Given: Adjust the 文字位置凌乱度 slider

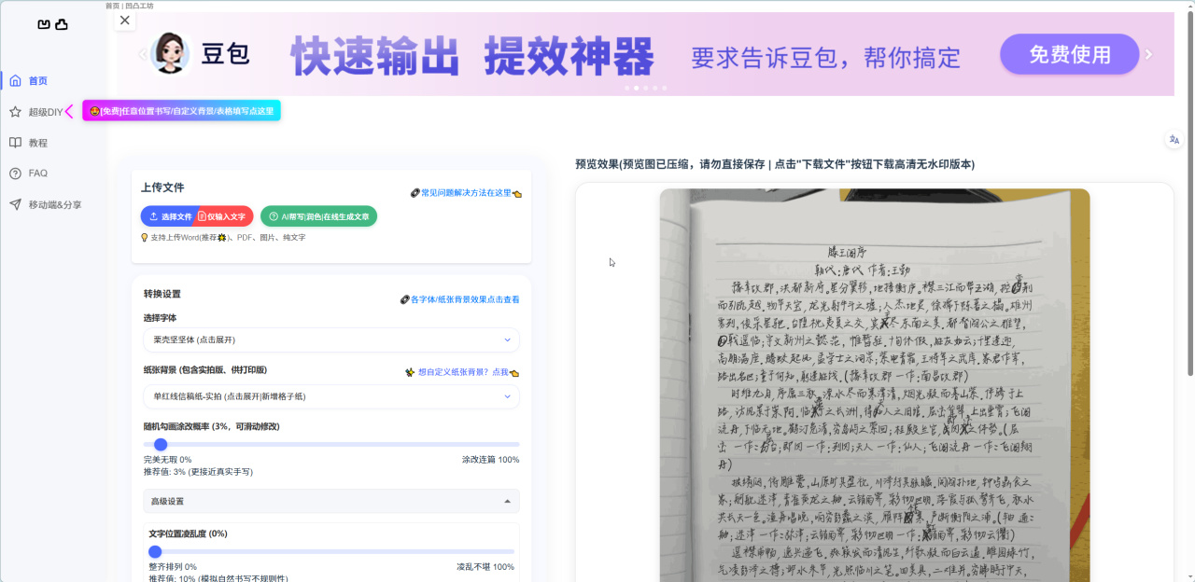Looking at the screenshot, I should (x=331, y=551).
